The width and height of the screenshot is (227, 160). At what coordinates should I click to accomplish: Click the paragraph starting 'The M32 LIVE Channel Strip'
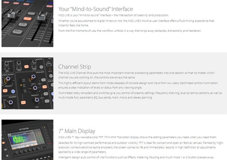[136, 75]
